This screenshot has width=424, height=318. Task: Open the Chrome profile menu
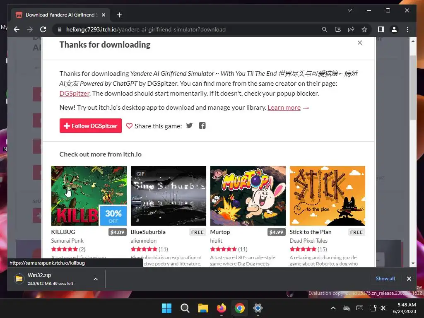394,29
